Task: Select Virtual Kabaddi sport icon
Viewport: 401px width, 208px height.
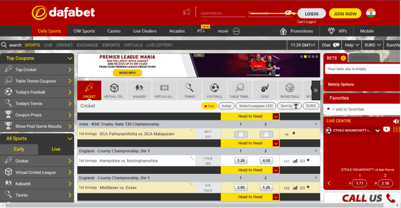Action: pyautogui.click(x=164, y=90)
